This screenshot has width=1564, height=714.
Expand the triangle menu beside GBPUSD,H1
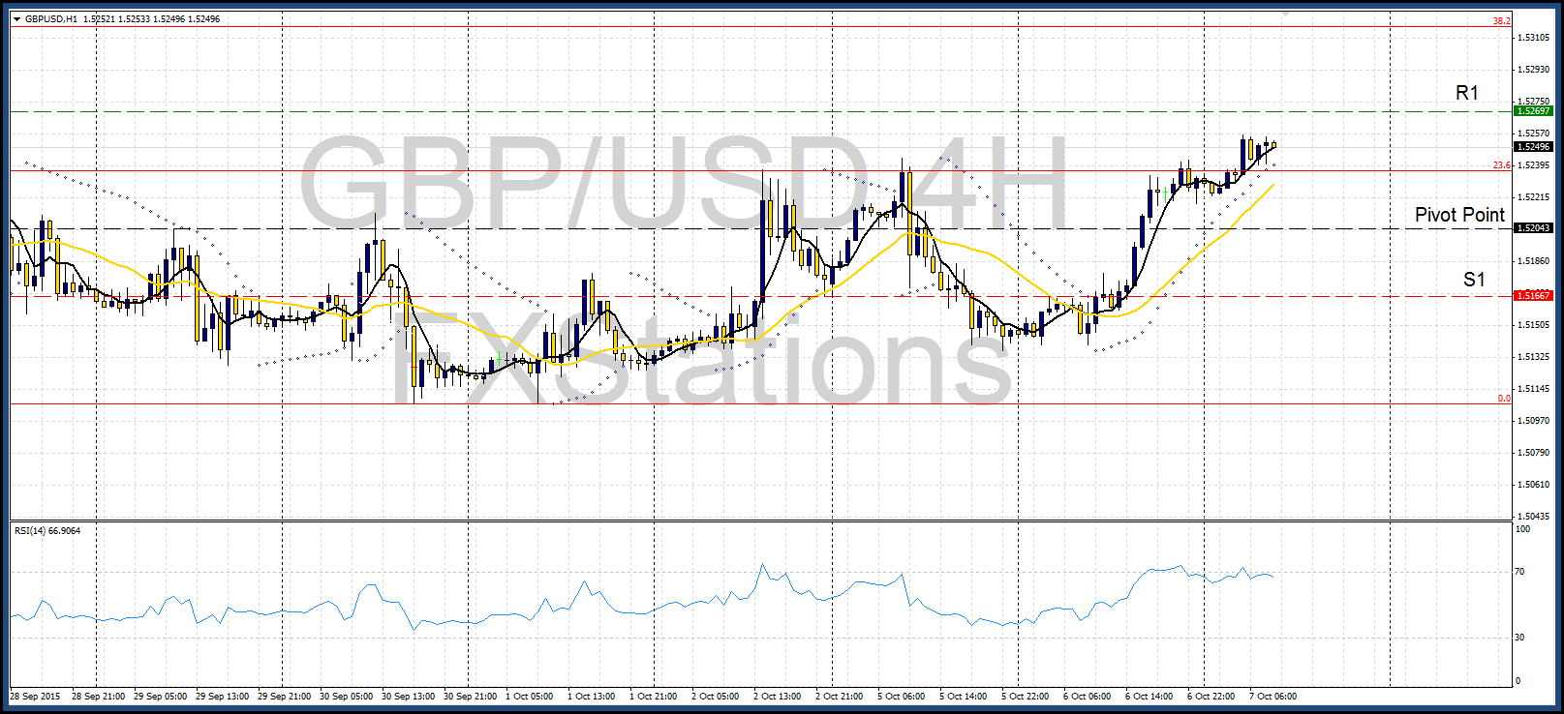(x=17, y=18)
